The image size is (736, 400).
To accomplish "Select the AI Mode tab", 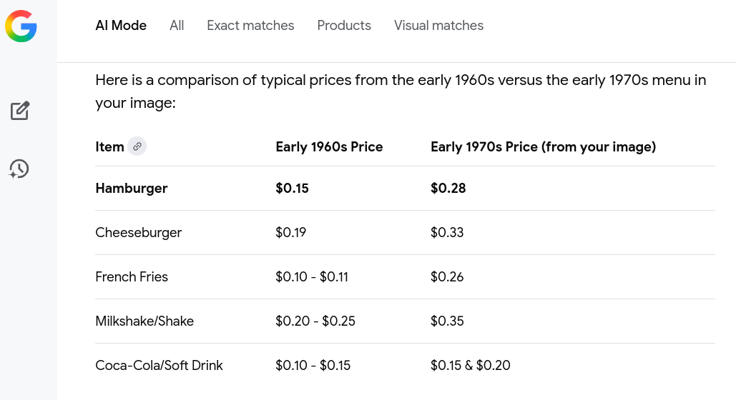I will (121, 26).
